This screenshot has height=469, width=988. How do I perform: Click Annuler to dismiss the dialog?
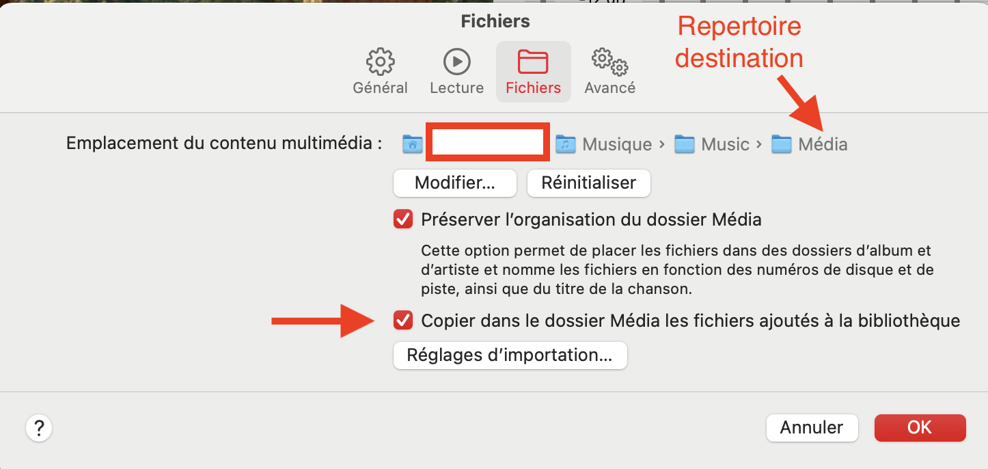coord(812,427)
